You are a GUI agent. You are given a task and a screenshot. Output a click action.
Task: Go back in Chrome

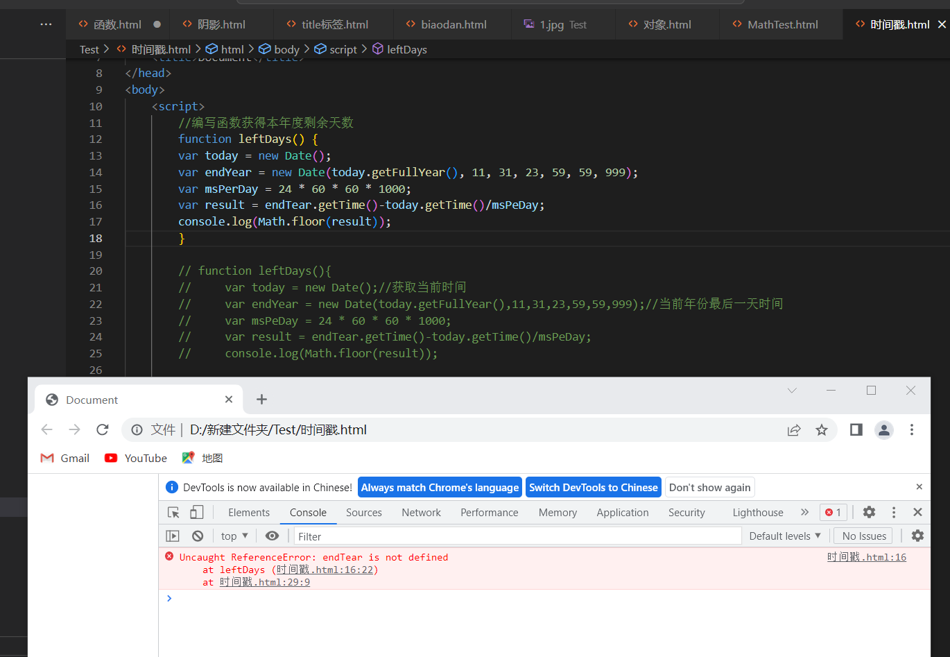(47, 429)
